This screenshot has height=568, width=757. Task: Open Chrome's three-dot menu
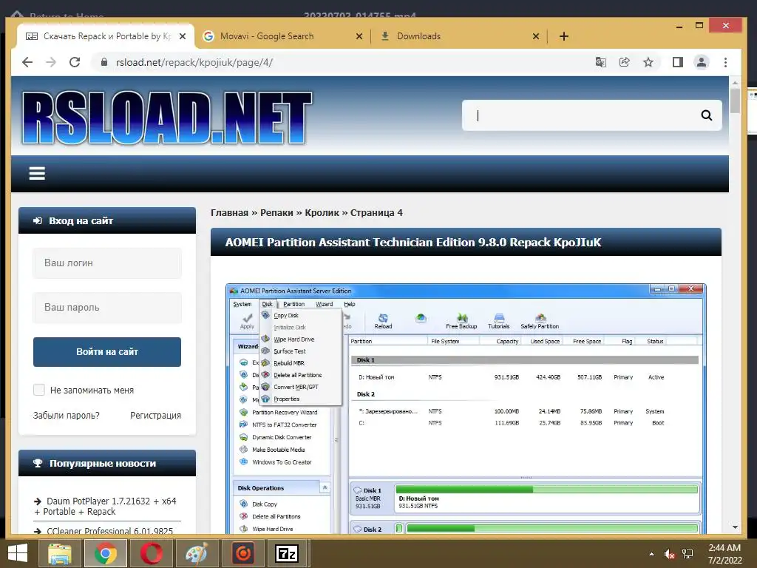pos(725,62)
